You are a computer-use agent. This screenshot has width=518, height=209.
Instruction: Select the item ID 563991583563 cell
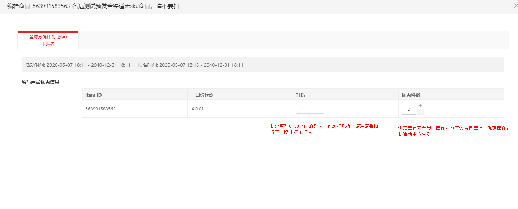point(100,109)
